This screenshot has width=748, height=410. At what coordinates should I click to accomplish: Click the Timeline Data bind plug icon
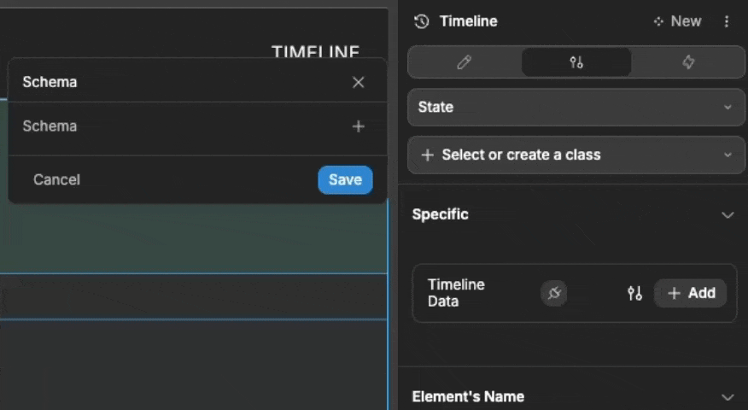click(x=554, y=293)
